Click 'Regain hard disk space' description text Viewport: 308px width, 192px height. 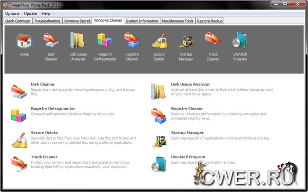point(83,92)
